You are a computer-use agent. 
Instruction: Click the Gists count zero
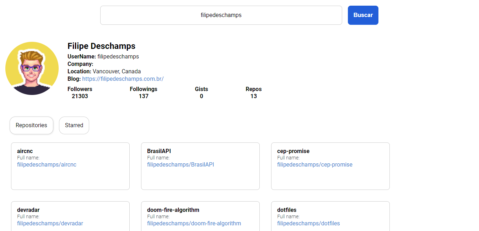[x=201, y=96]
